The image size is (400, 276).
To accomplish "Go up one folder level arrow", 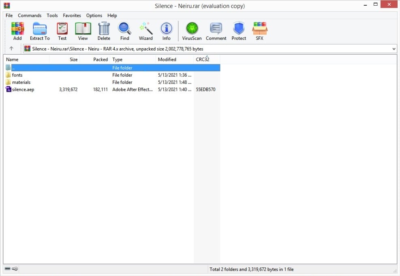I will click(11, 49).
